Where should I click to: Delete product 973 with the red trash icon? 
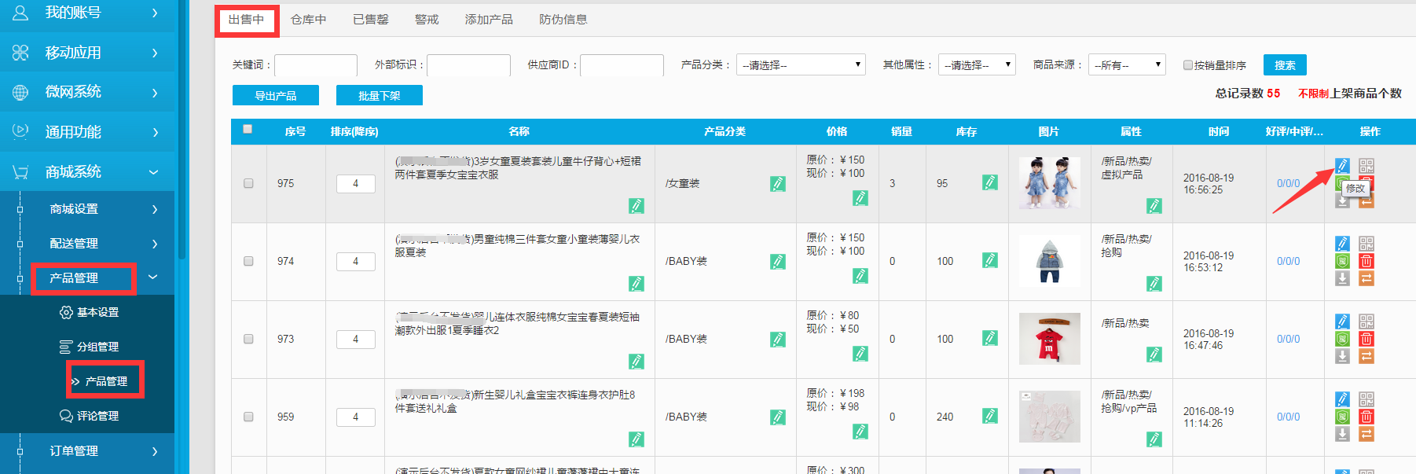1366,339
